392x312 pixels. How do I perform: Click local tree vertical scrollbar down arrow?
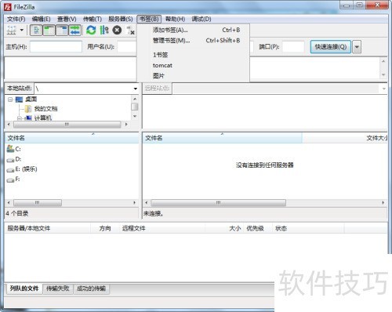[135, 116]
